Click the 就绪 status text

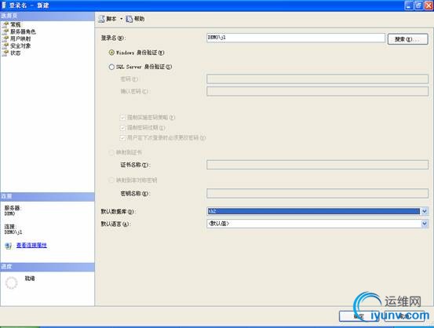click(x=30, y=279)
